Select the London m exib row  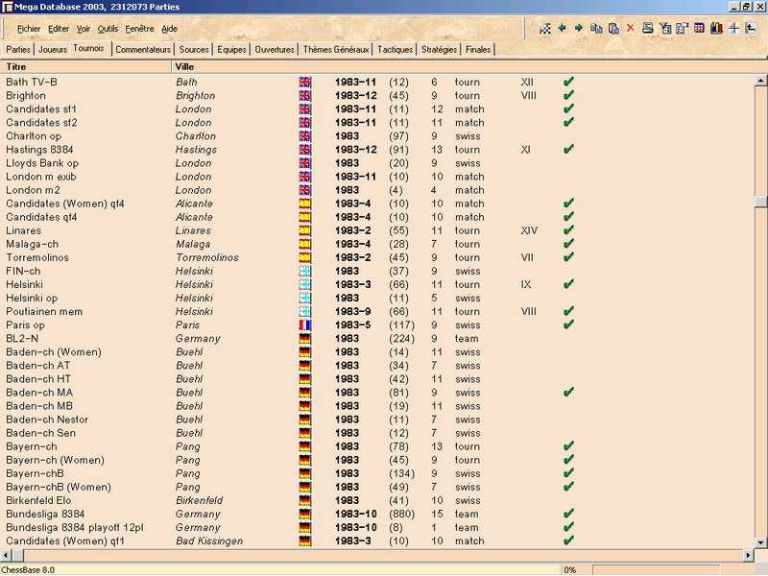coord(377,177)
